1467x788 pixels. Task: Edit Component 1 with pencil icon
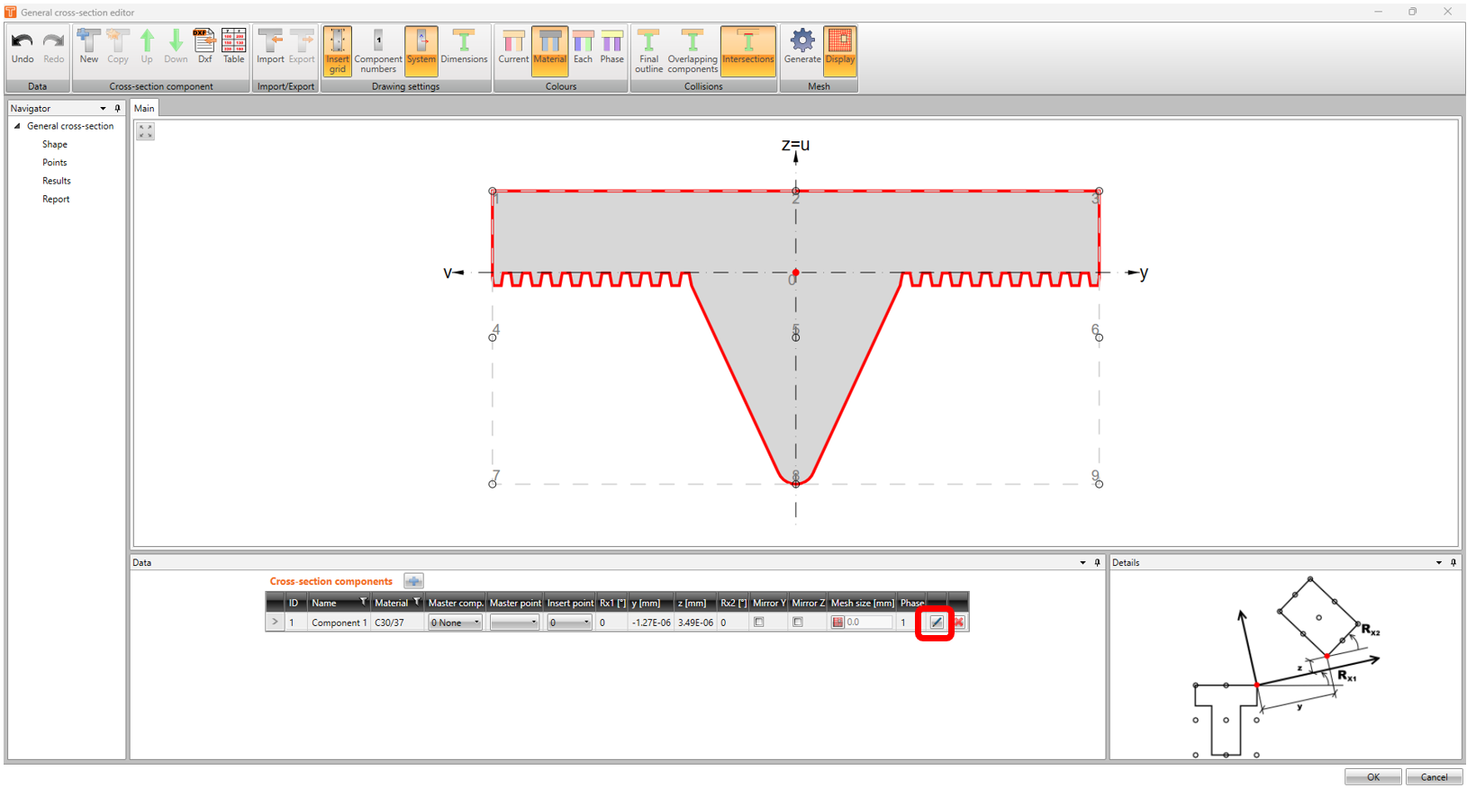(x=936, y=622)
